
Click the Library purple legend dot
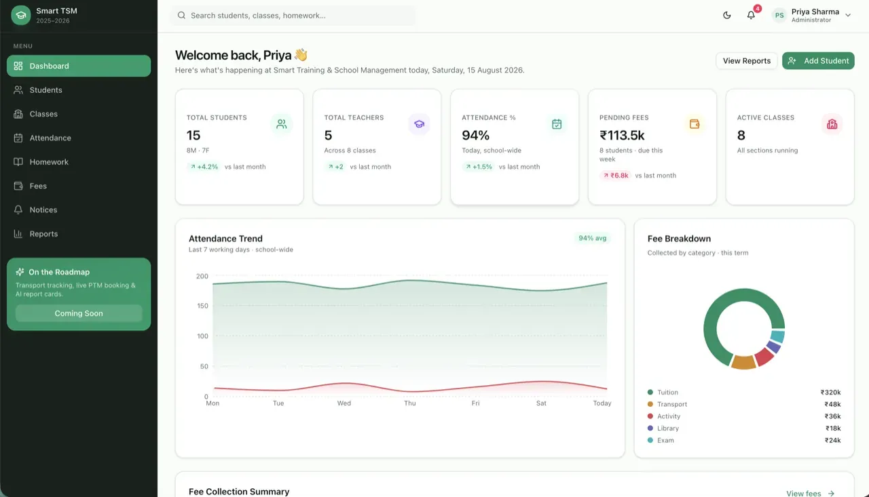click(x=650, y=429)
